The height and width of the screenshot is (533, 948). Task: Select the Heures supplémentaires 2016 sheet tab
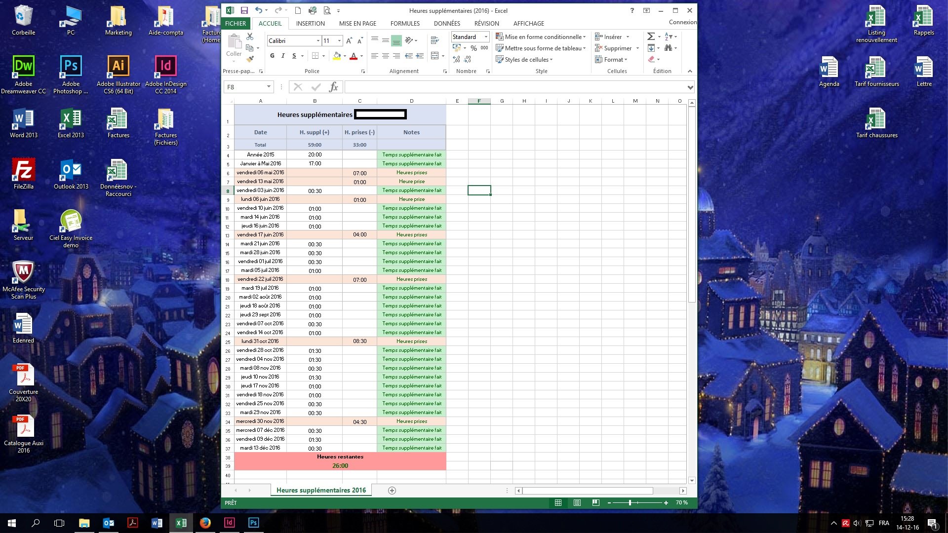point(321,490)
